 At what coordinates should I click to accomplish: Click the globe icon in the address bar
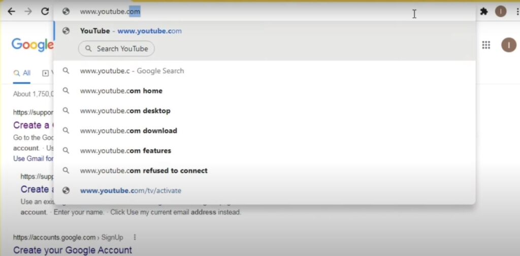(x=66, y=12)
